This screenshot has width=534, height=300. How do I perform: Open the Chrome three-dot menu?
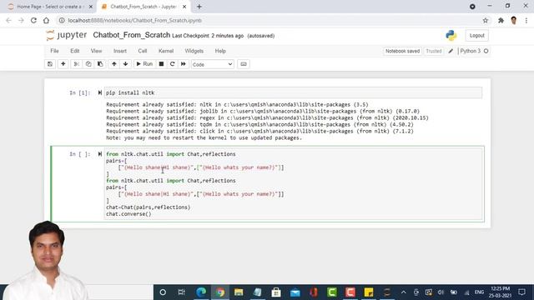coord(526,20)
